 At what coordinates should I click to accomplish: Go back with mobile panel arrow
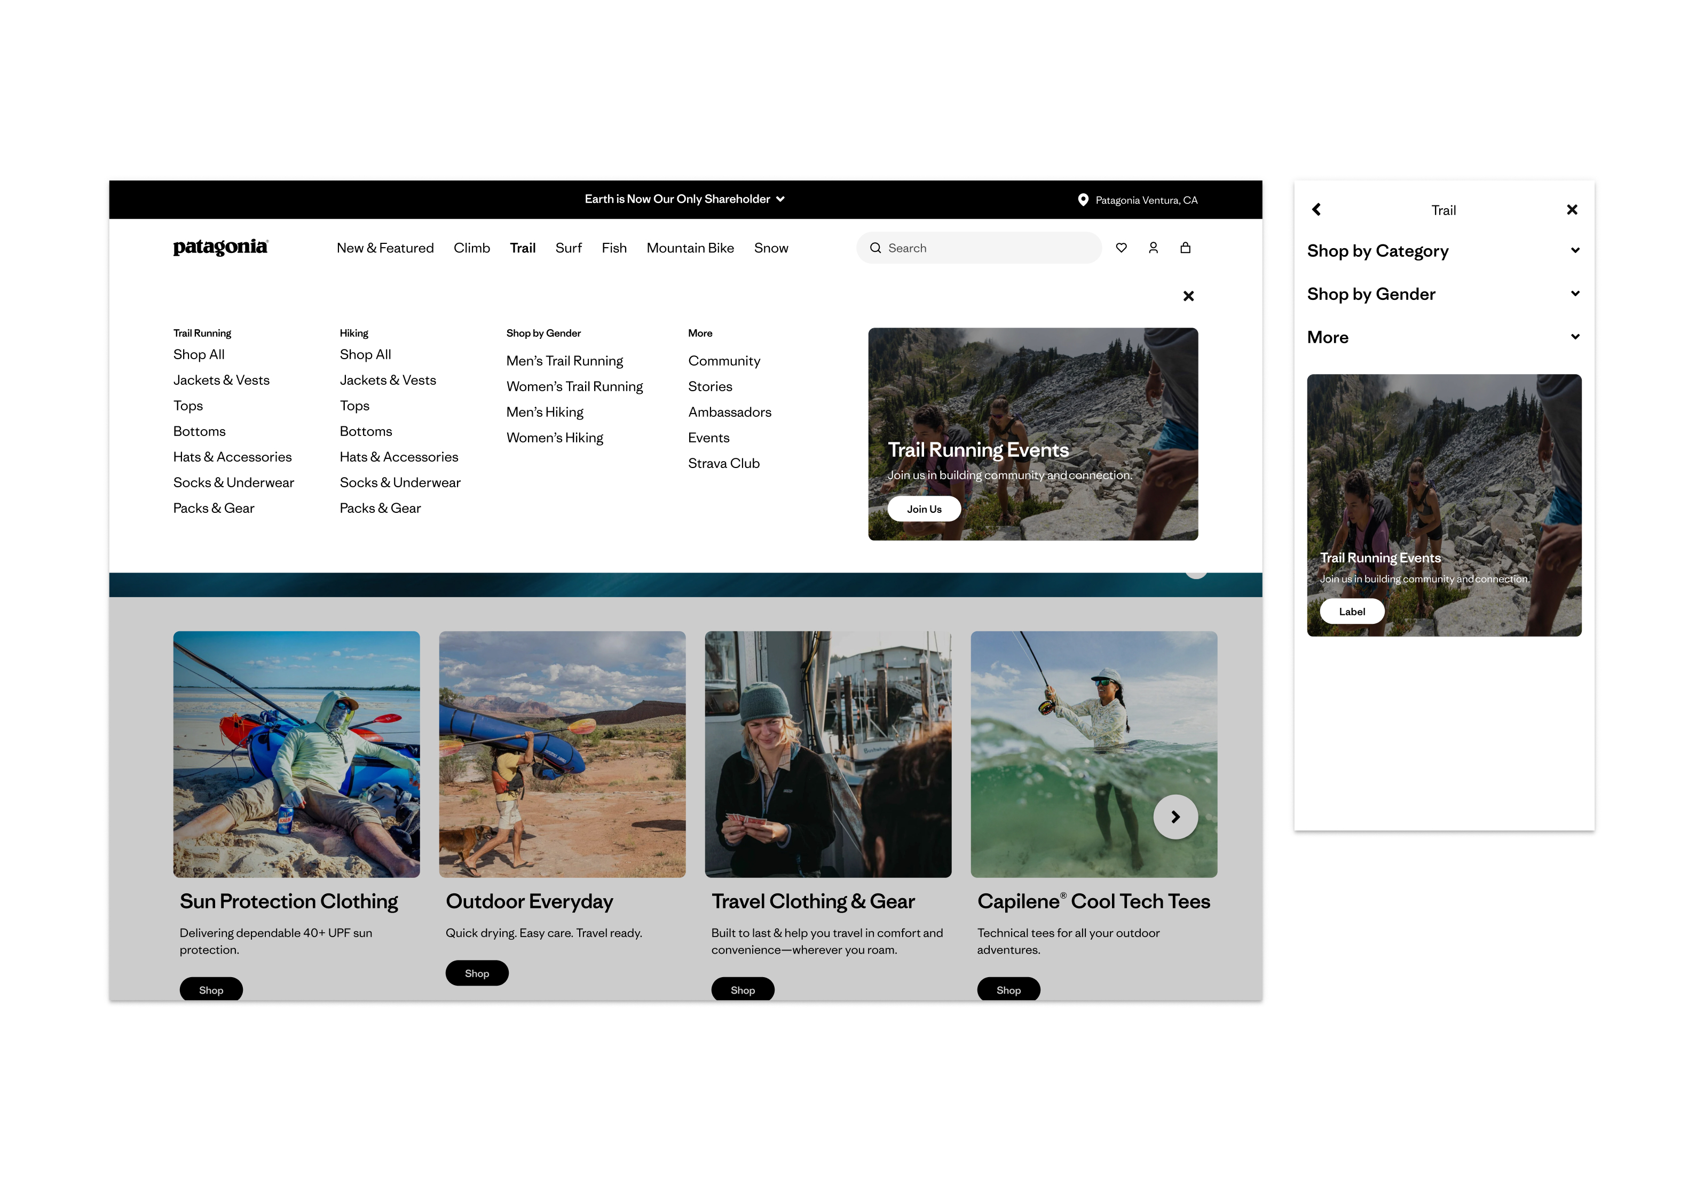[1316, 210]
